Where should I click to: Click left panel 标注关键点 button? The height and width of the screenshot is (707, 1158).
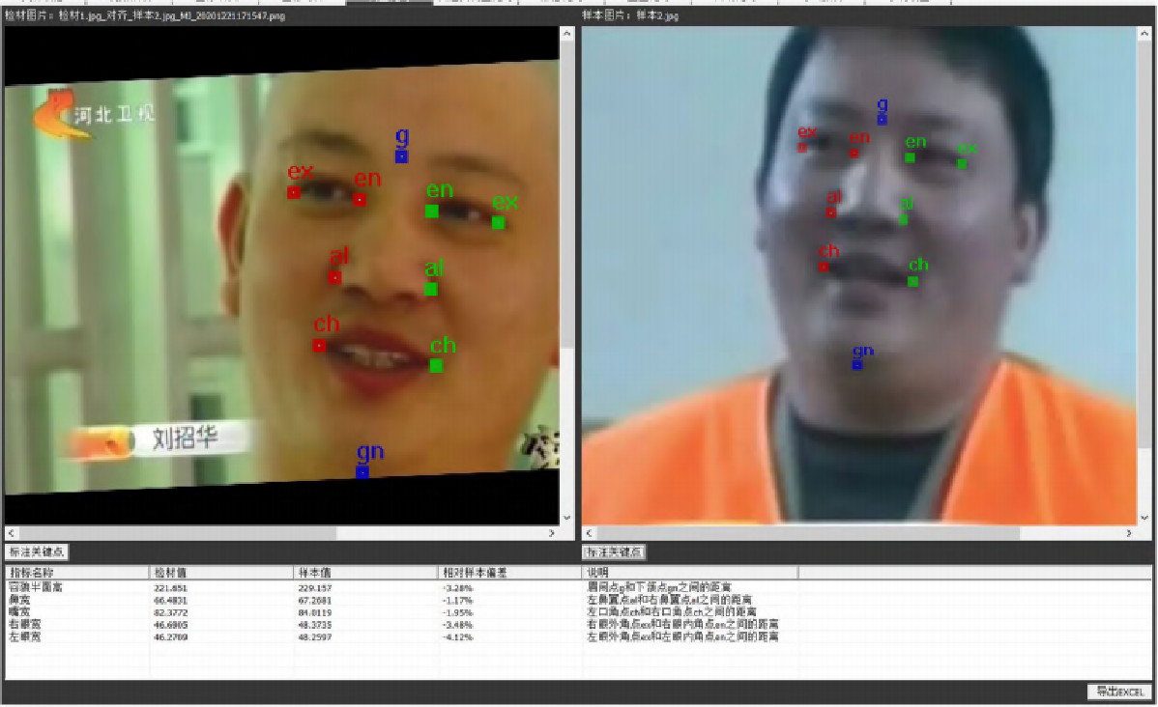click(x=37, y=552)
